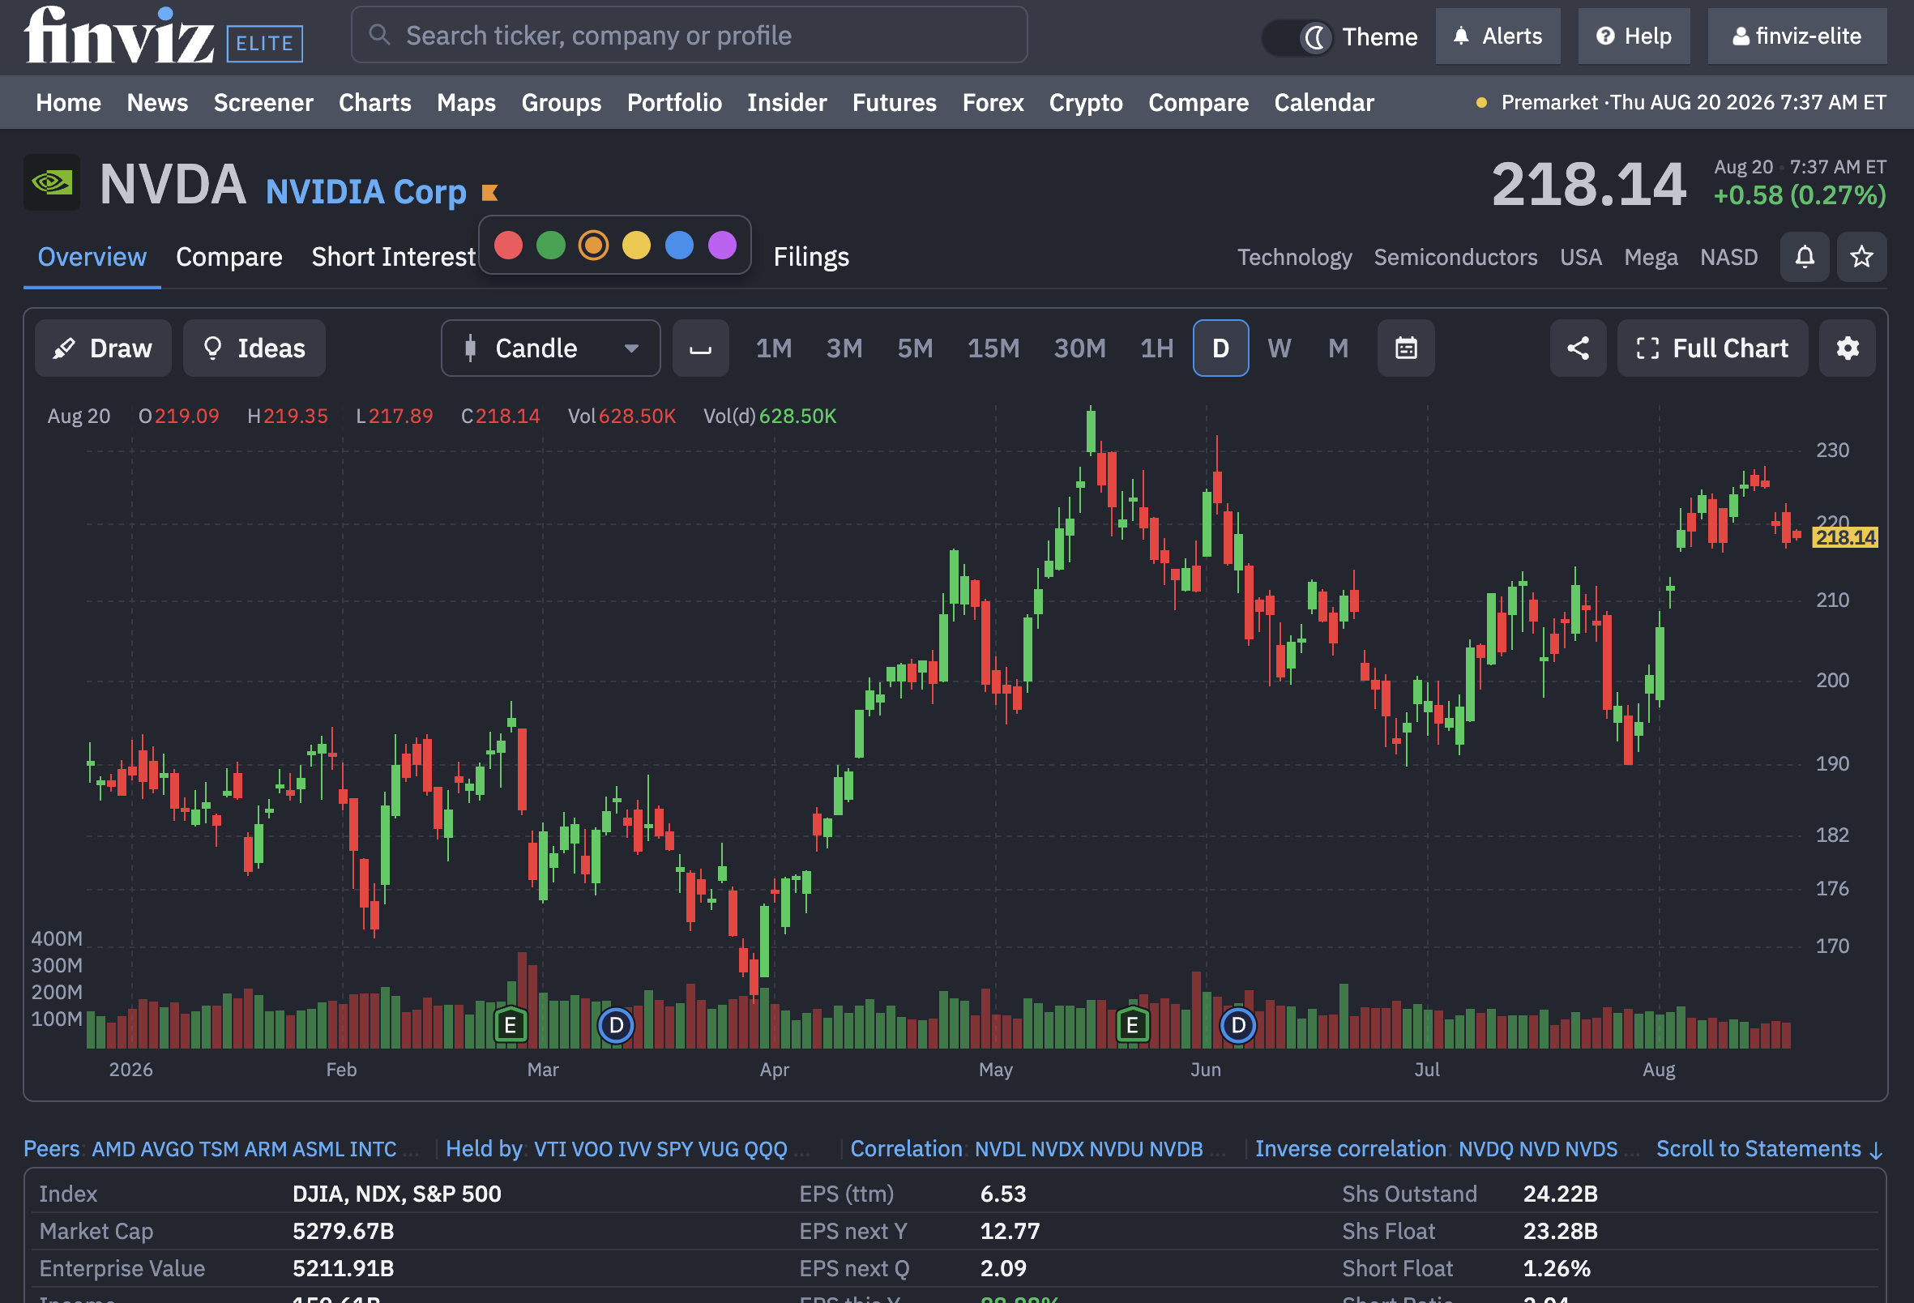Go to Screener in the navigation bar
The height and width of the screenshot is (1303, 1914).
click(263, 102)
